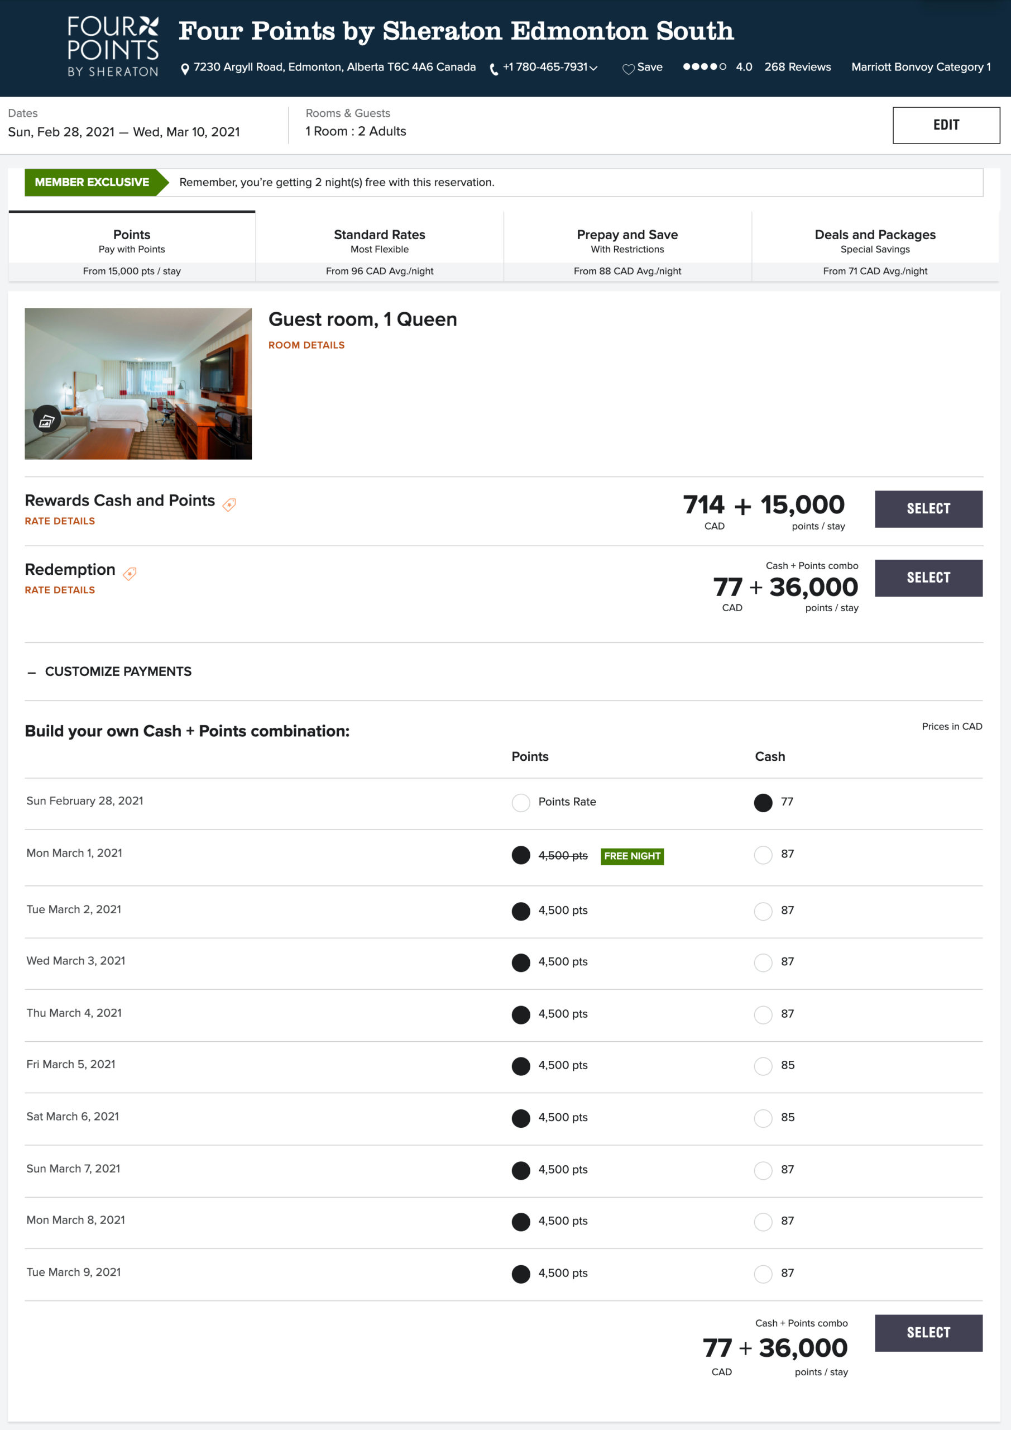The image size is (1011, 1430).
Task: Click the heart Save icon
Action: click(628, 69)
